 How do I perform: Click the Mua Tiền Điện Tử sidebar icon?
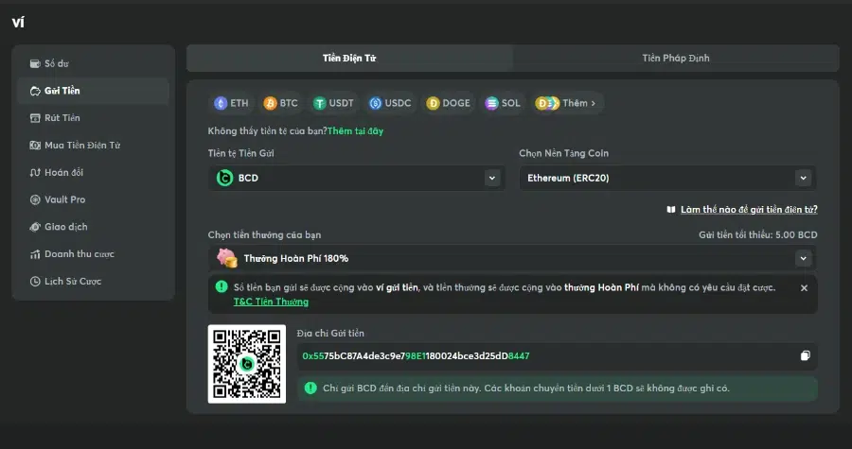click(x=35, y=145)
